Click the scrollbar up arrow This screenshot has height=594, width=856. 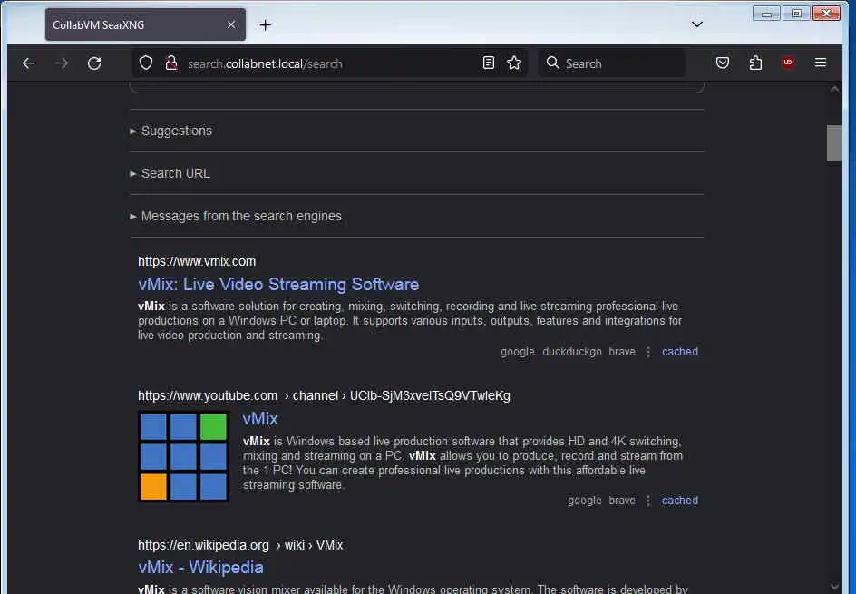834,89
